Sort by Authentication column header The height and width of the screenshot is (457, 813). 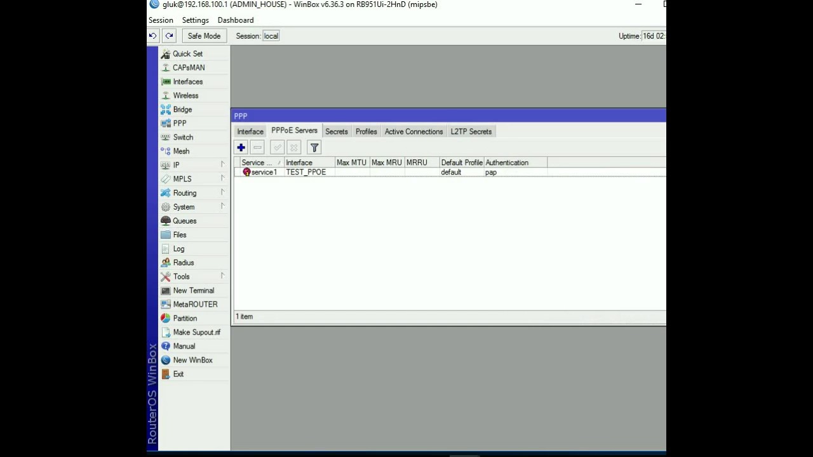[x=516, y=163]
